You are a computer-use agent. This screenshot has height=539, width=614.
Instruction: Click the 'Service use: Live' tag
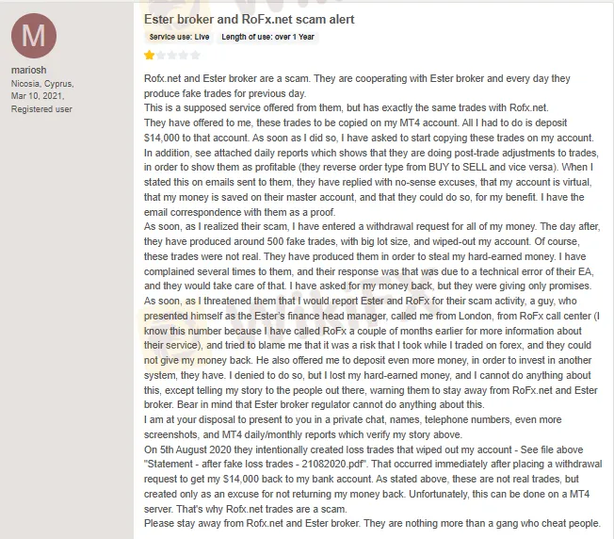click(x=180, y=37)
